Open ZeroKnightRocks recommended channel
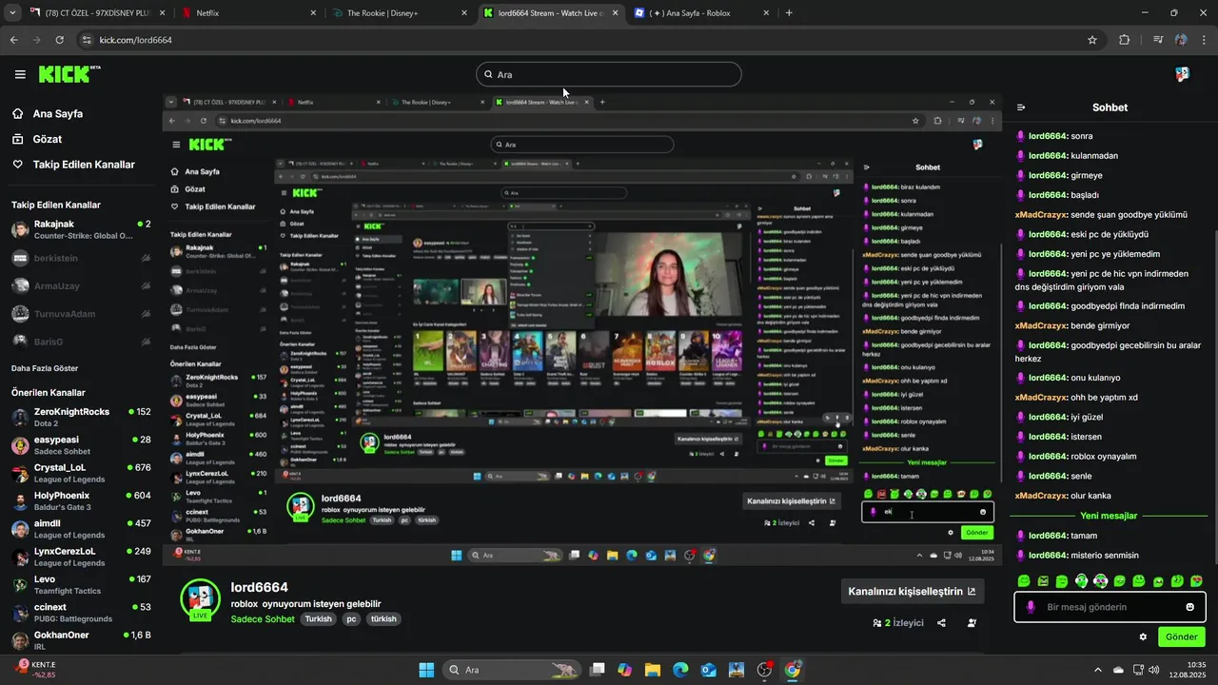The height and width of the screenshot is (685, 1218). pos(81,418)
